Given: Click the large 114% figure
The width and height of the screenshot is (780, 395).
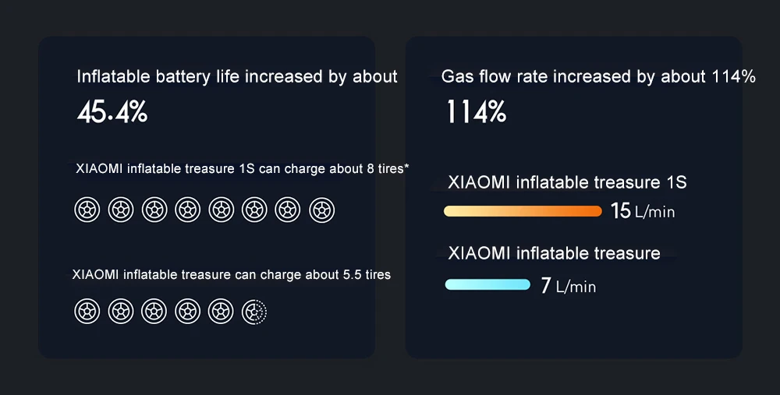Looking at the screenshot, I should click(x=477, y=111).
